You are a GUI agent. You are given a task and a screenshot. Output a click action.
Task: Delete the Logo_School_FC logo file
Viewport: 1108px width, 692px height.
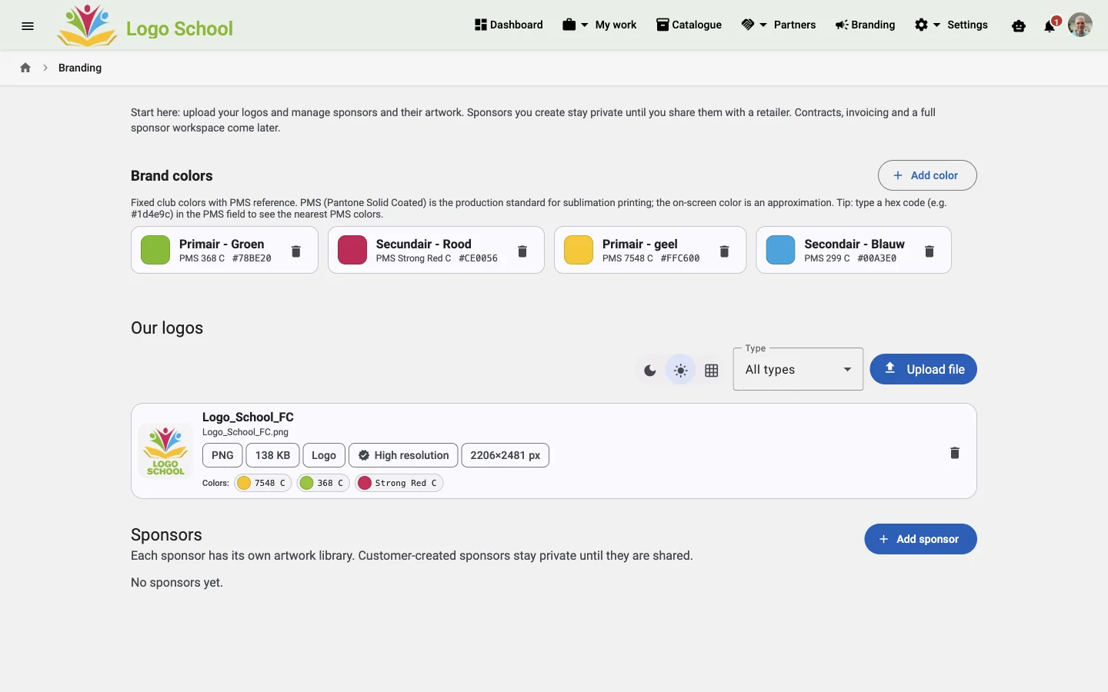point(955,452)
